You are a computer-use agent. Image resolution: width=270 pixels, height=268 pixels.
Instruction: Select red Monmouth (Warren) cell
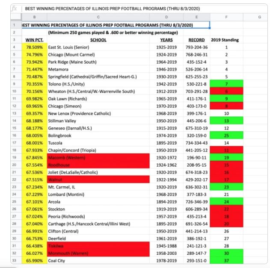point(98,253)
